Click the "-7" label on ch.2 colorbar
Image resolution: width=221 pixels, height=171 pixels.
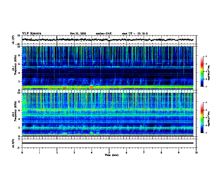206,133
